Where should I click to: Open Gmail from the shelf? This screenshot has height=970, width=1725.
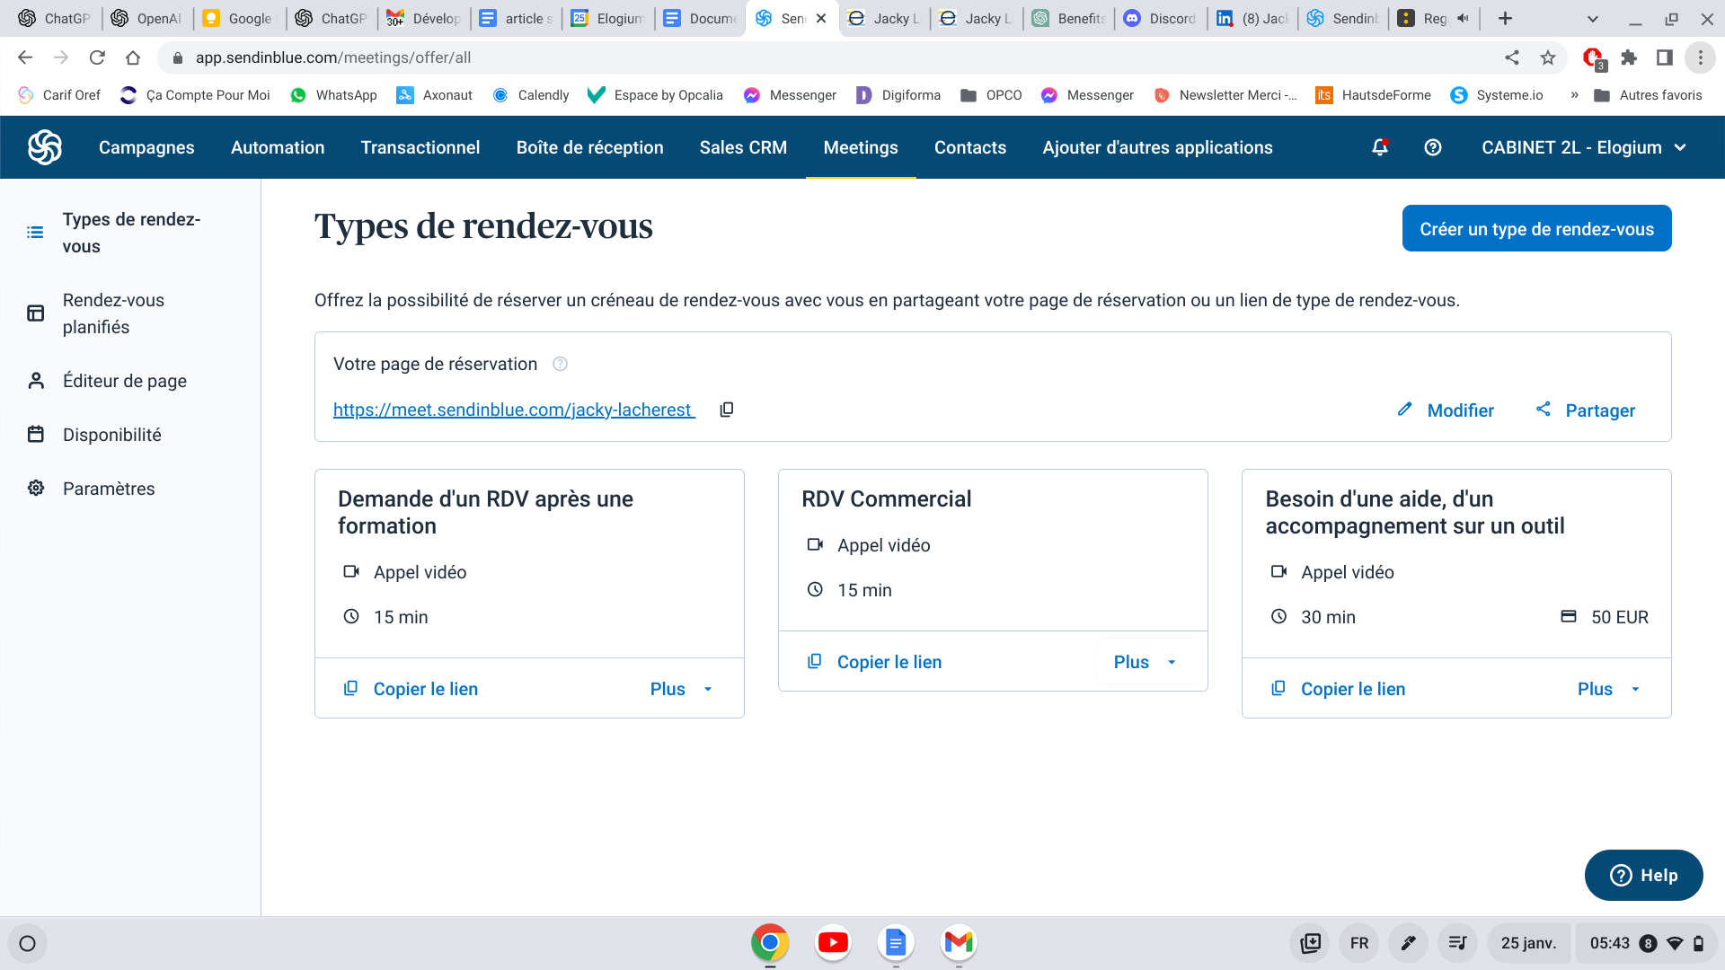[959, 942]
